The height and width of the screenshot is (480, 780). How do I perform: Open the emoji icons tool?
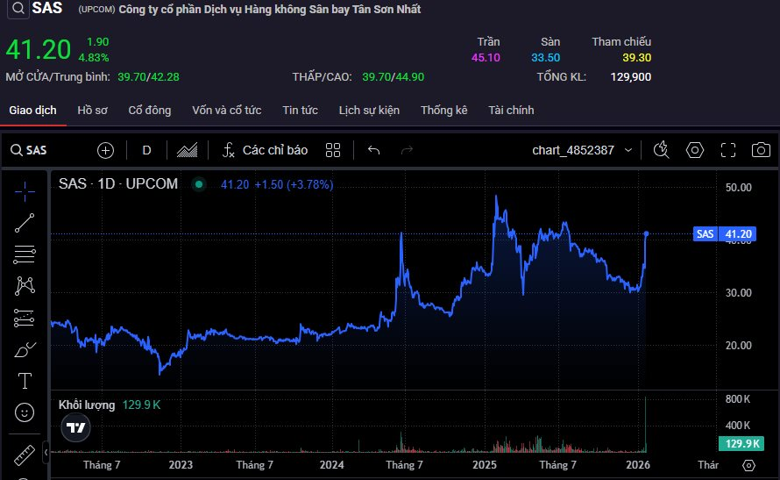pyautogui.click(x=25, y=412)
